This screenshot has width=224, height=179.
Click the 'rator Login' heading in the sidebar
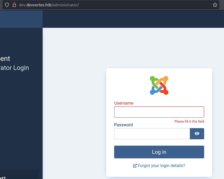point(14,68)
